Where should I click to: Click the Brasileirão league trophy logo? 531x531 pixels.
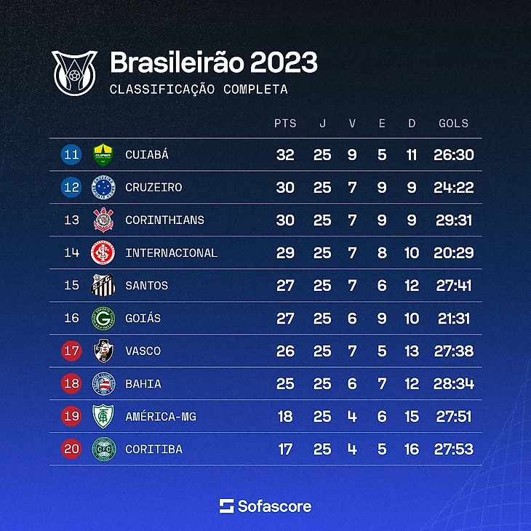[x=74, y=73]
